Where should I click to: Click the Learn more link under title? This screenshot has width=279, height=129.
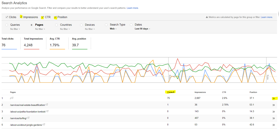tap(132, 8)
